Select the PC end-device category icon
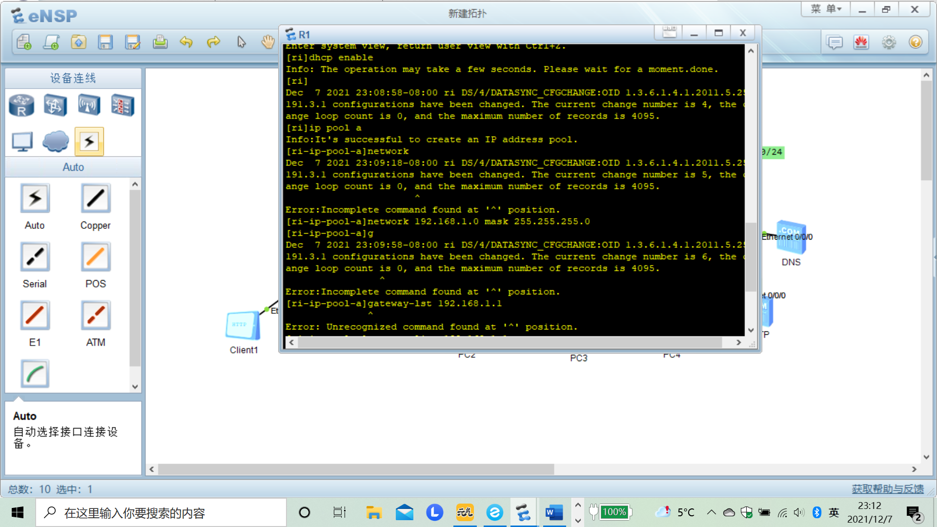This screenshot has height=527, width=937. coord(22,142)
